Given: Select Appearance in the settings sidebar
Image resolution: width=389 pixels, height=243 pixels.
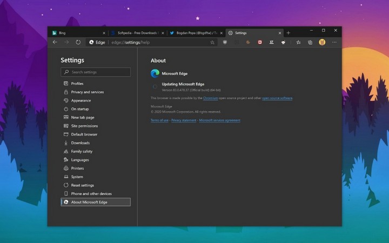Looking at the screenshot, I should (81, 100).
